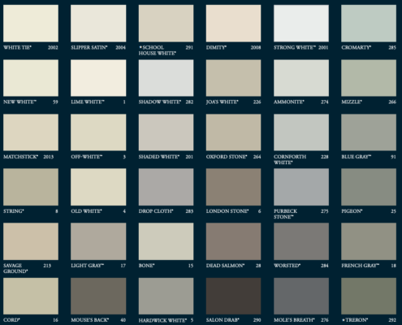The height and width of the screenshot is (325, 402).
Task: Select the Savage Ground swatch
Action: pos(31,241)
